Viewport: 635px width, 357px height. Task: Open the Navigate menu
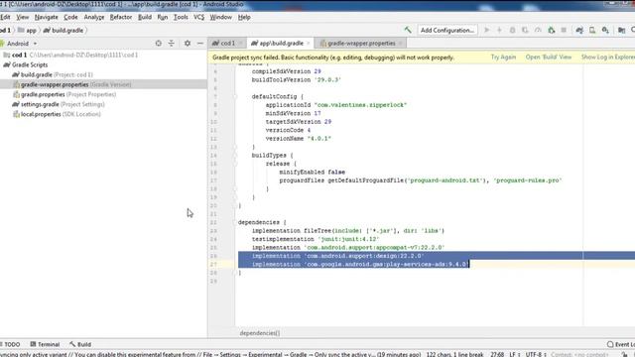click(47, 17)
